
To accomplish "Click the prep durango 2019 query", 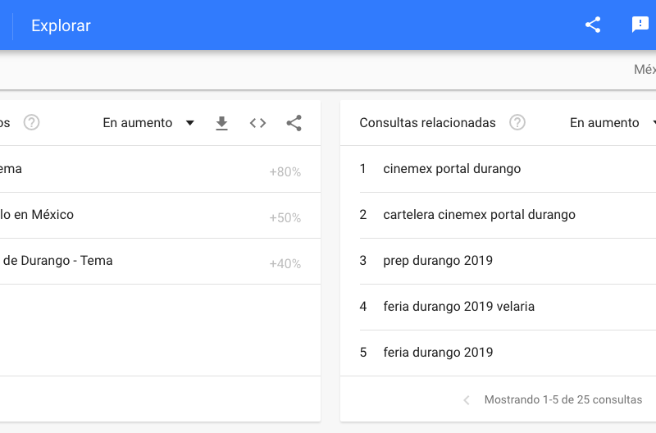I will (x=438, y=261).
